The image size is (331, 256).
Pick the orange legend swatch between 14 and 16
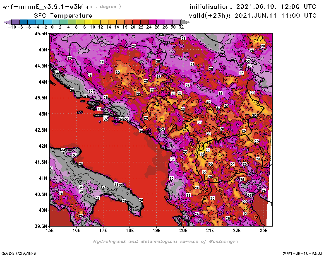point(112,22)
